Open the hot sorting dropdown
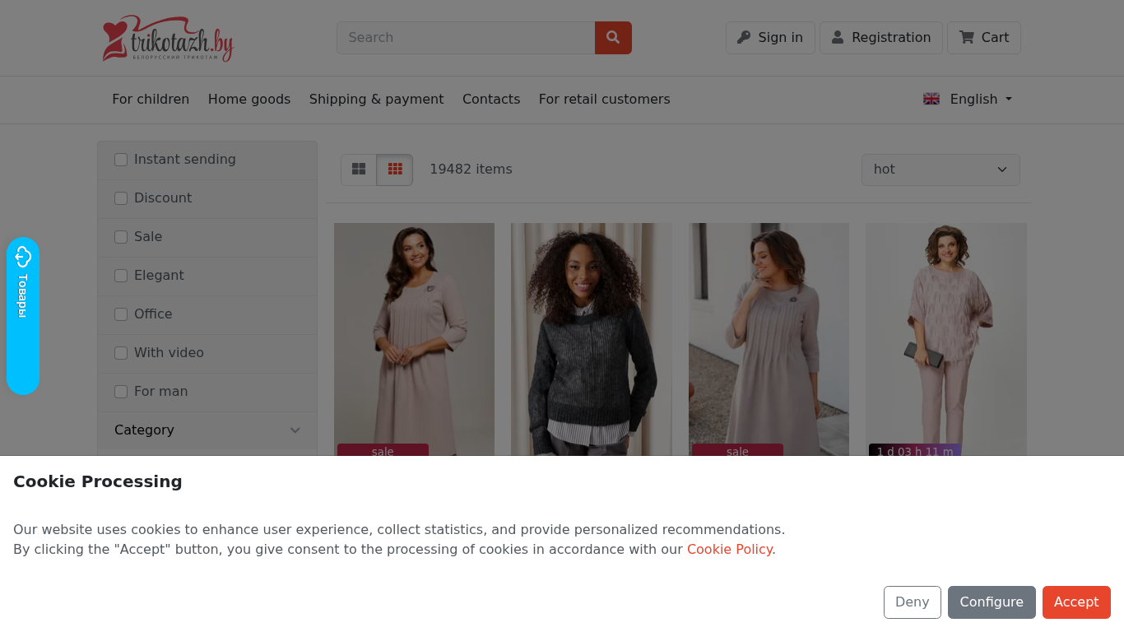 (941, 170)
